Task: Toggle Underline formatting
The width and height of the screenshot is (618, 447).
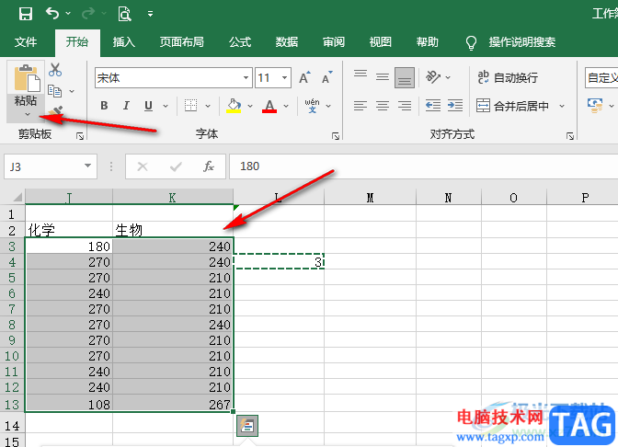Action: (x=149, y=106)
